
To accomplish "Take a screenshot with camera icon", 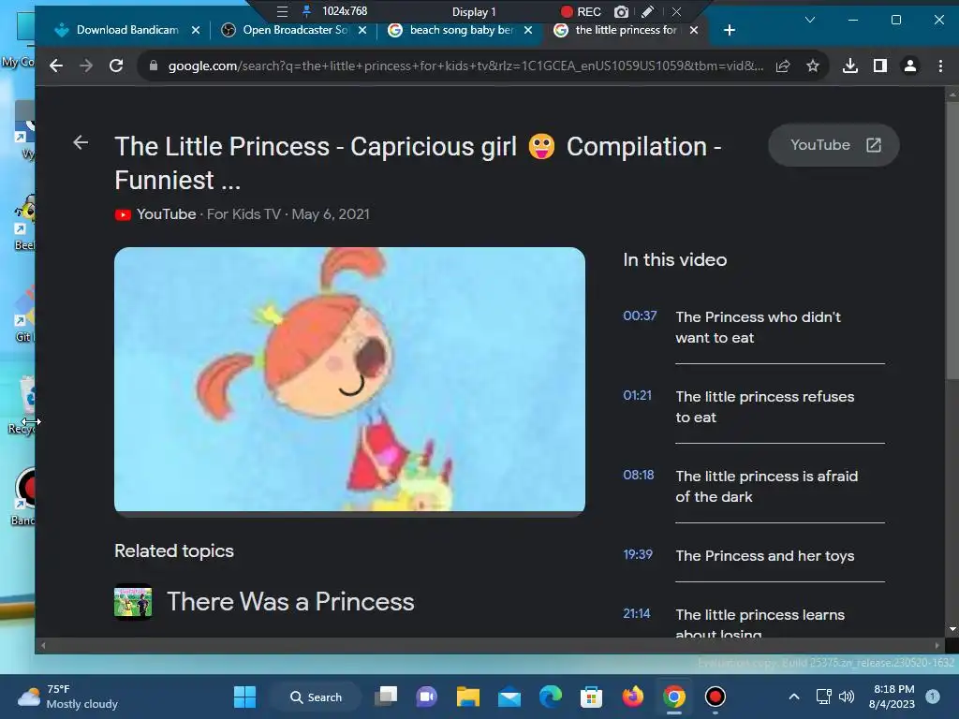I will (x=622, y=11).
